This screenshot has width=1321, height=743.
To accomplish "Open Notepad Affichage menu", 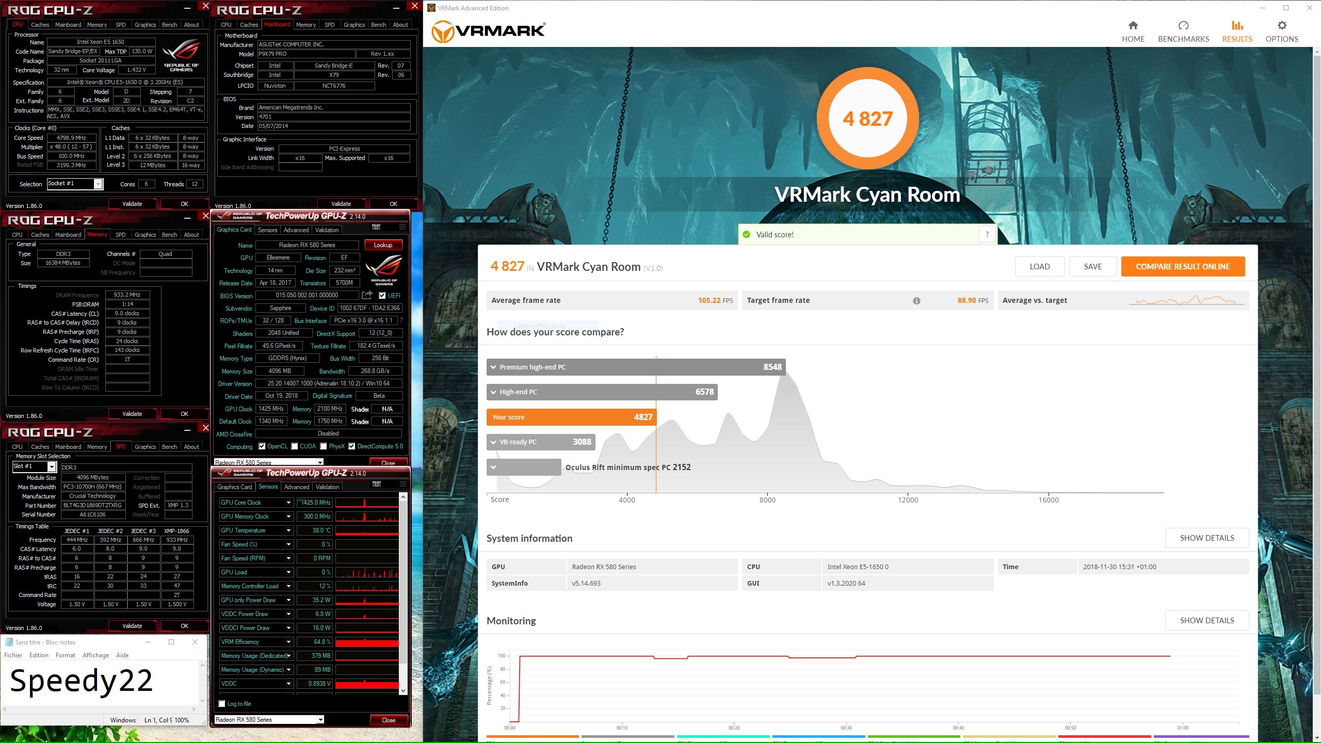I will (95, 655).
